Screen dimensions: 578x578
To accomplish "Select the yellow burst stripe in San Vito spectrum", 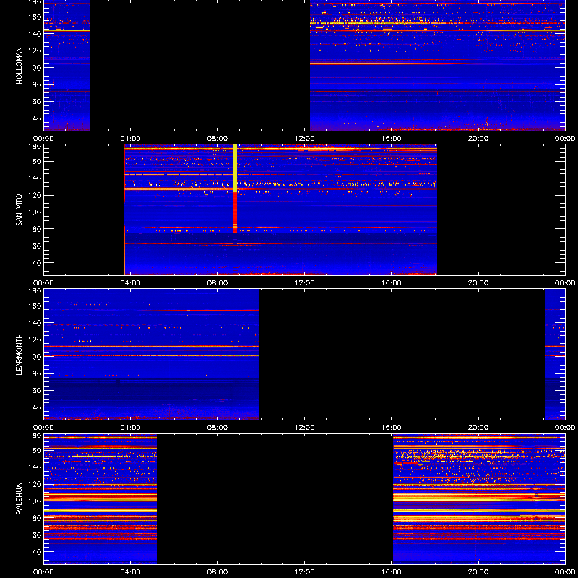I will 235,168.
